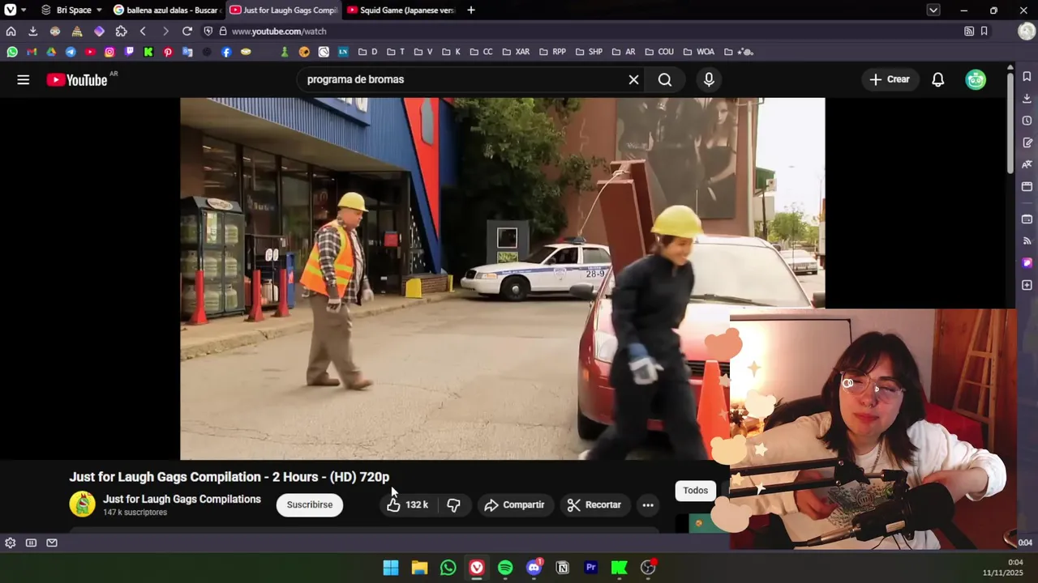1038x583 pixels.
Task: Toggle the tracker blocker shield icon
Action: point(208,31)
